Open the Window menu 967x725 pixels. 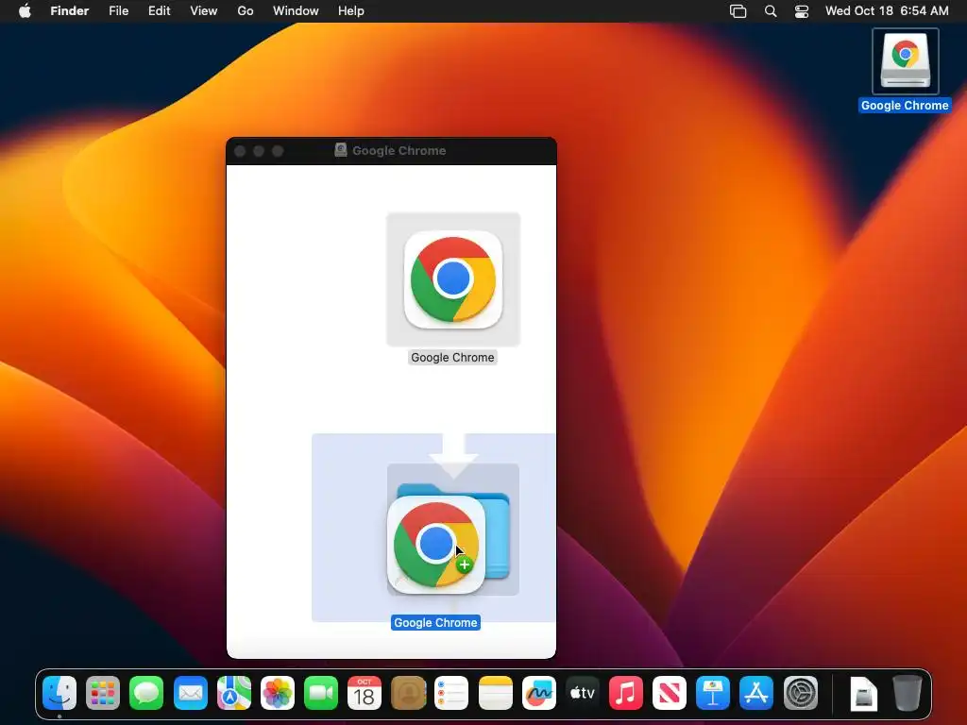pyautogui.click(x=296, y=11)
